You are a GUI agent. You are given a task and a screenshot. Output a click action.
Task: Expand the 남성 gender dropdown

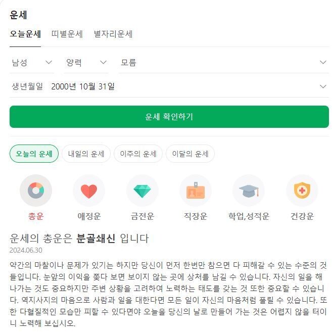point(32,63)
